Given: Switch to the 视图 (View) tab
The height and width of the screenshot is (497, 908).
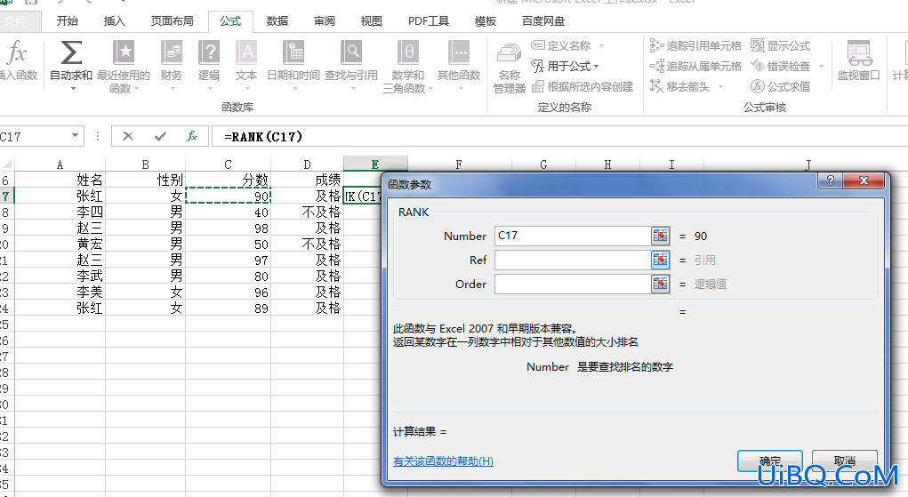Looking at the screenshot, I should point(371,20).
